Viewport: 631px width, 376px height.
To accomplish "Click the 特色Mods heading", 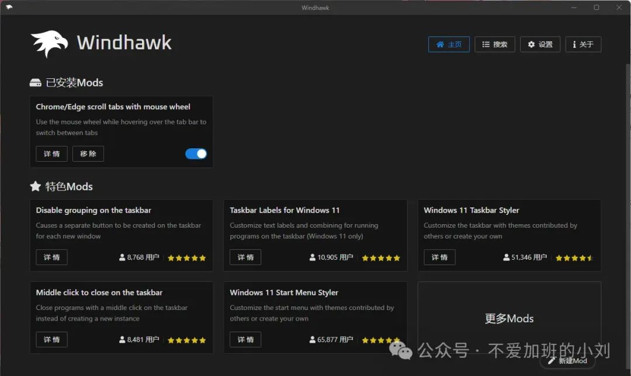I will [69, 187].
